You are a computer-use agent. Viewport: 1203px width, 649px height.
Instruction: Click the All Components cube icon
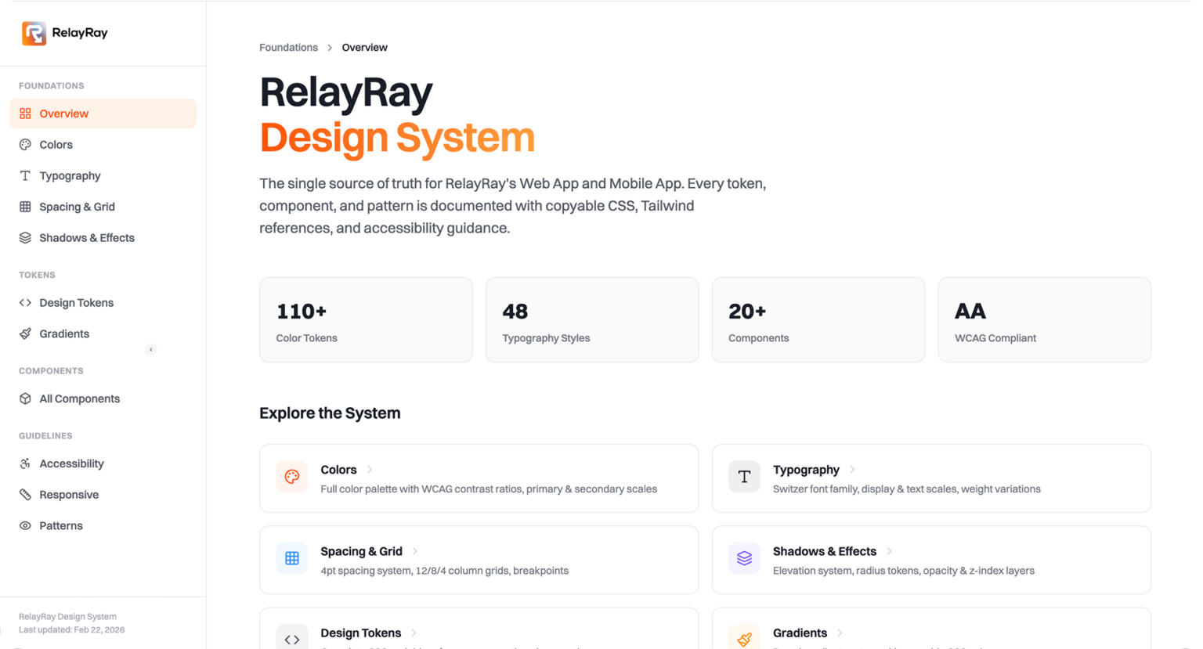click(x=24, y=398)
